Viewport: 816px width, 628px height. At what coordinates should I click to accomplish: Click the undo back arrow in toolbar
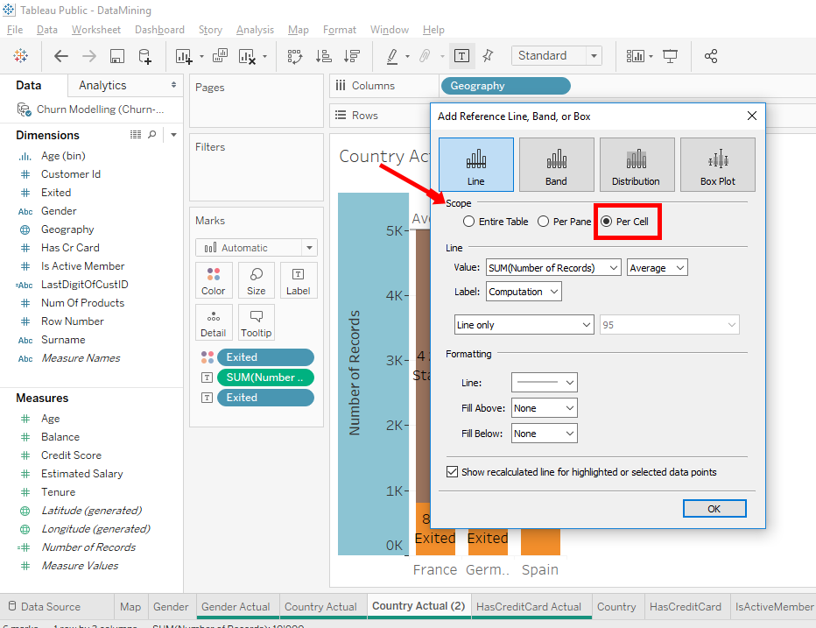60,56
